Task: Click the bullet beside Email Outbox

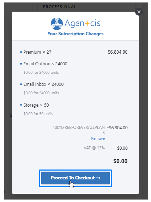Action: coord(21,64)
